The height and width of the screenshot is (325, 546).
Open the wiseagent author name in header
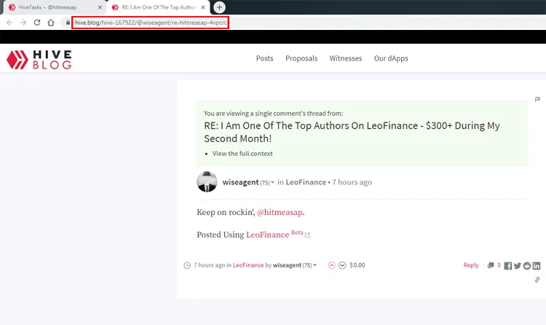241,182
